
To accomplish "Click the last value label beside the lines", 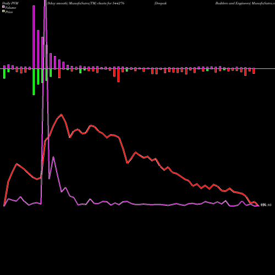I will pyautogui.click(x=266, y=205).
